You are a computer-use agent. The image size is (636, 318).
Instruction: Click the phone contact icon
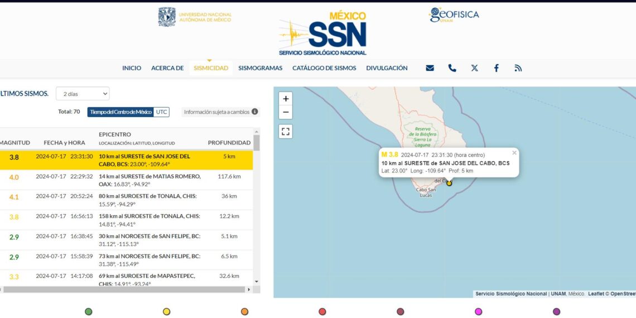click(452, 68)
